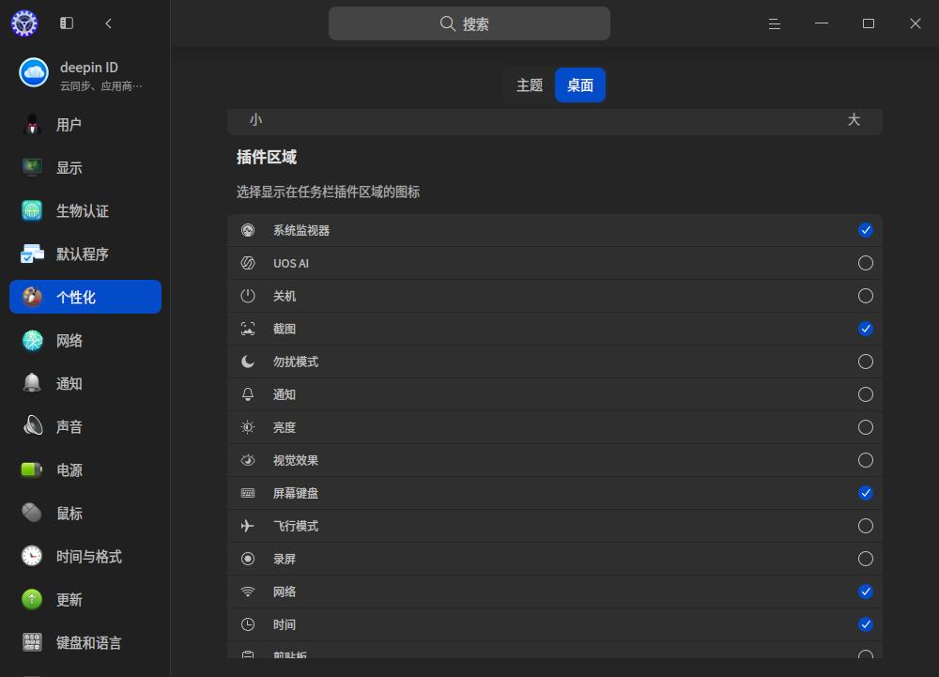Open deepin ID account entry text
The height and width of the screenshot is (677, 939).
pos(88,67)
